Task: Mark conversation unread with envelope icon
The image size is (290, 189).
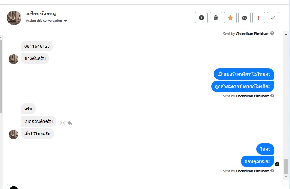Action: point(244,18)
